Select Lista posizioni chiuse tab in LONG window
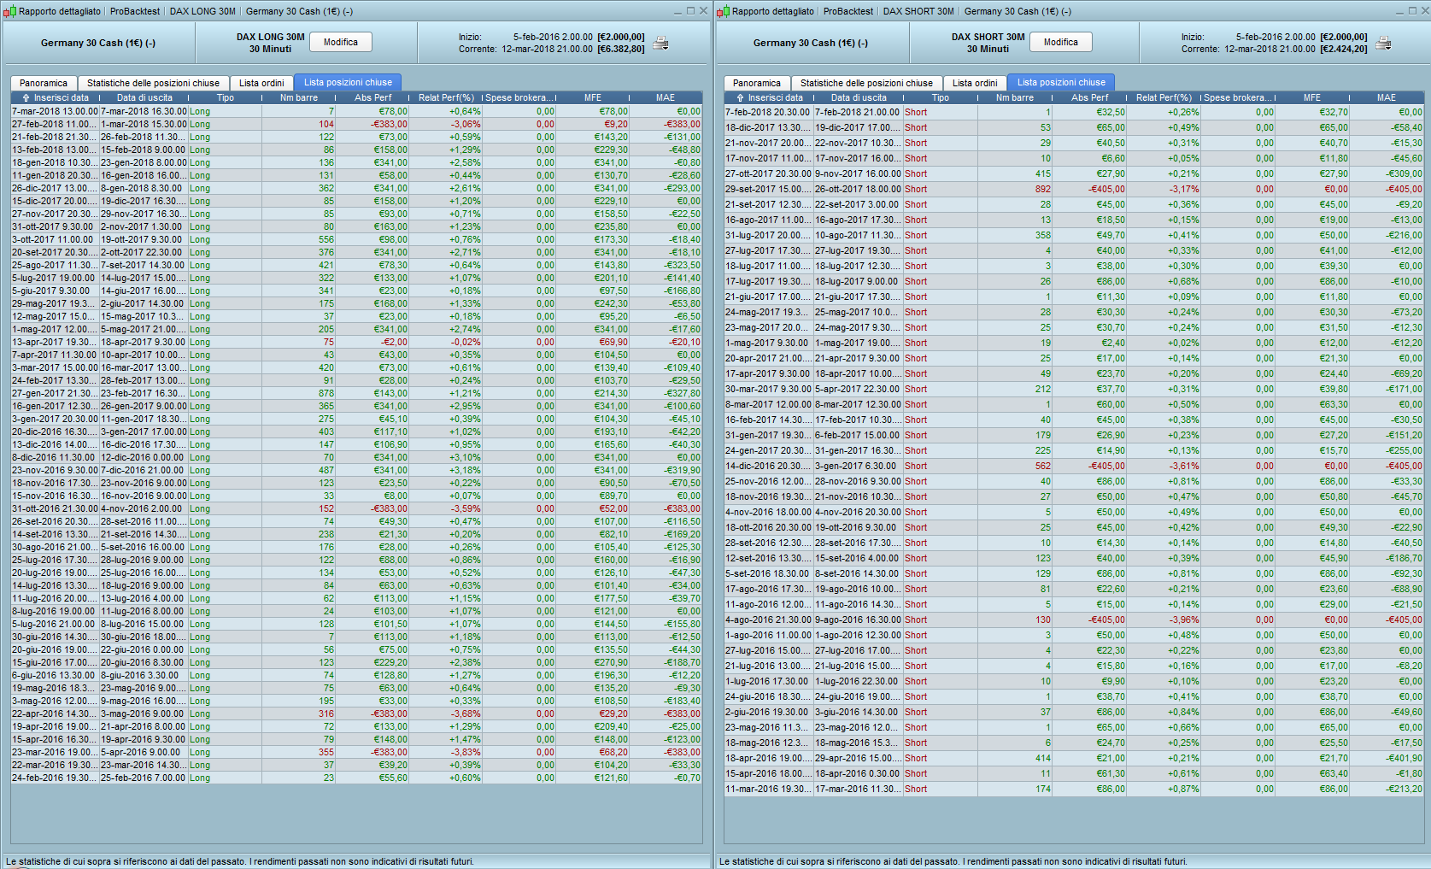 pos(348,82)
